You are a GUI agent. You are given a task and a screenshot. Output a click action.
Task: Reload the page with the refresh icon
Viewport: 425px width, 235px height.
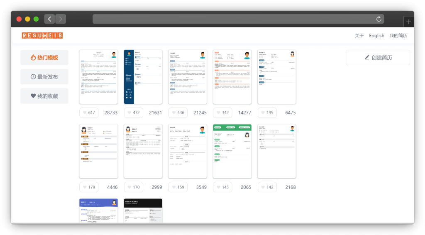pyautogui.click(x=379, y=19)
